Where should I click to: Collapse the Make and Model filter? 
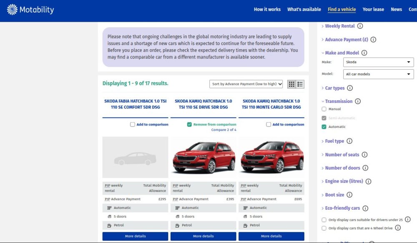[342, 53]
